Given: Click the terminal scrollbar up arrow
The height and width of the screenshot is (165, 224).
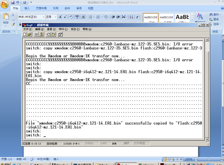Looking at the screenshot, I should point(207,40).
